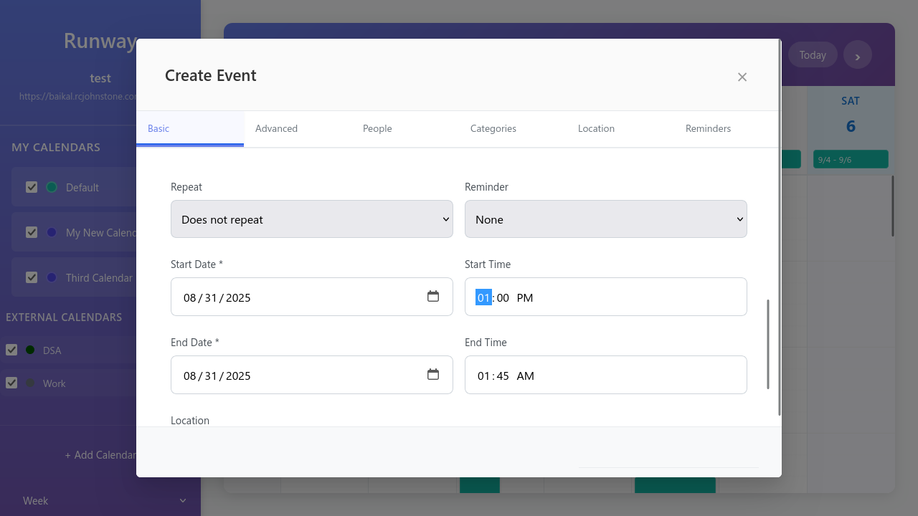
Task: Switch to the Reminders tab
Action: coord(708,128)
